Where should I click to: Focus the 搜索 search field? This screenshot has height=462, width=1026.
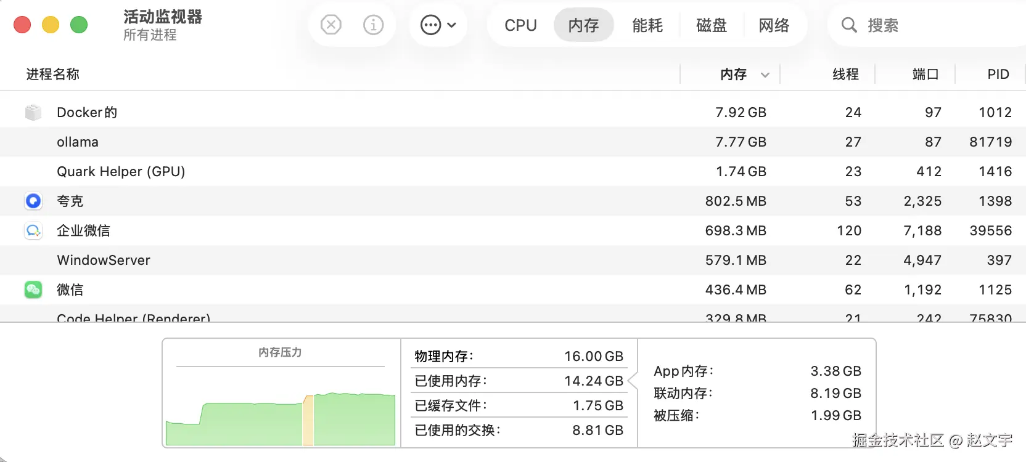pos(927,25)
